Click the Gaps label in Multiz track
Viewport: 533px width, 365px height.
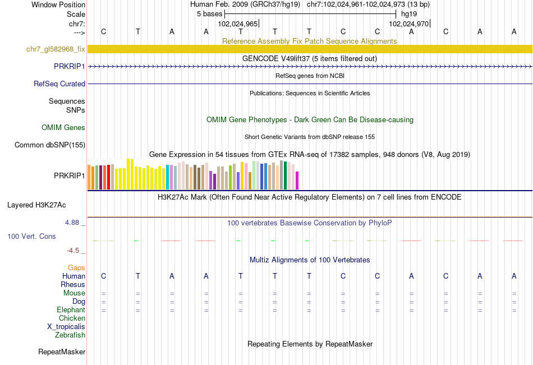pyautogui.click(x=76, y=268)
